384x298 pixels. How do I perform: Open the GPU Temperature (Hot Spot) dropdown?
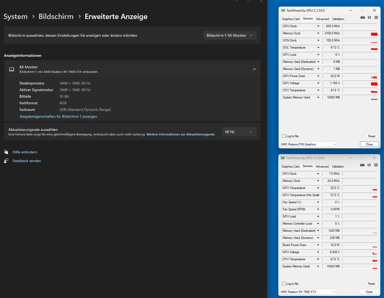click(318, 195)
